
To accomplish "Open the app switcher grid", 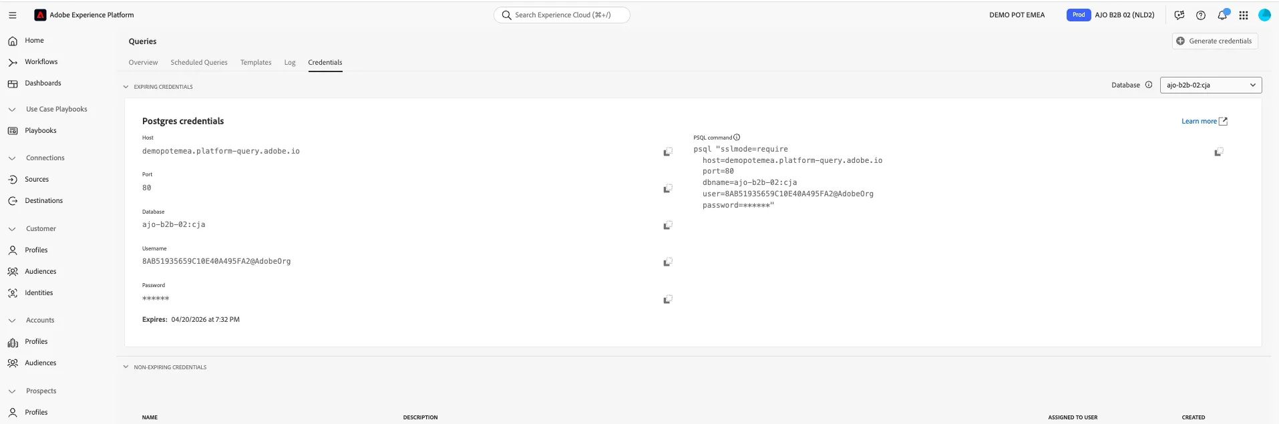I will coord(1244,15).
